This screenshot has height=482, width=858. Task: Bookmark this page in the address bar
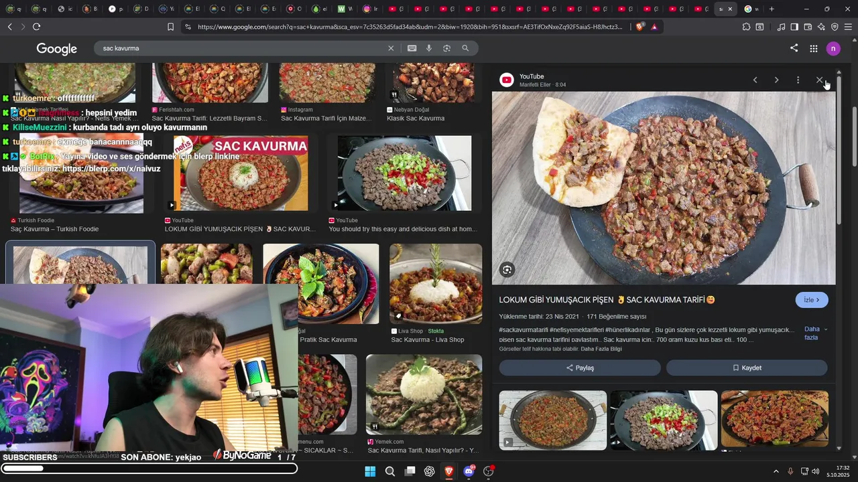click(x=170, y=27)
